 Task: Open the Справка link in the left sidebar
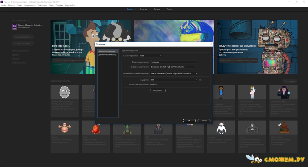pyautogui.click(x=15, y=55)
